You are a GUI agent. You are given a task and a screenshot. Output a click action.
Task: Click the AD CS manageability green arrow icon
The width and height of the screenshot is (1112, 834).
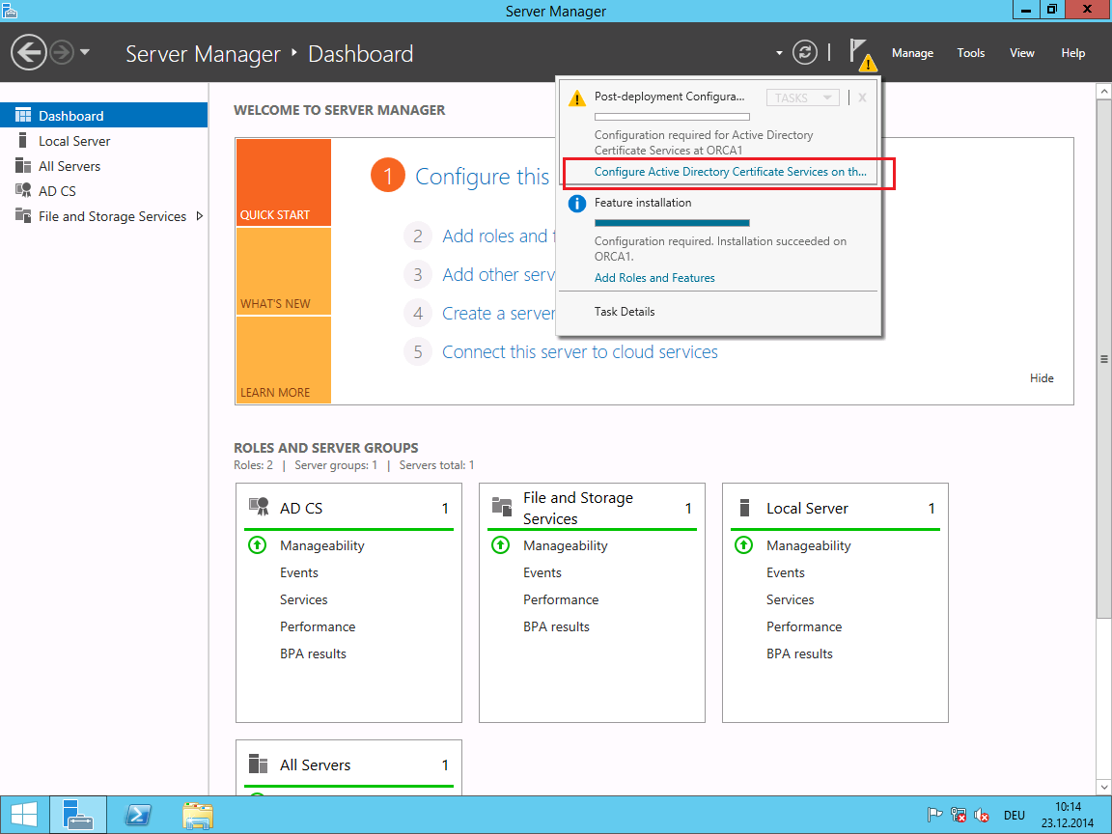tap(257, 545)
